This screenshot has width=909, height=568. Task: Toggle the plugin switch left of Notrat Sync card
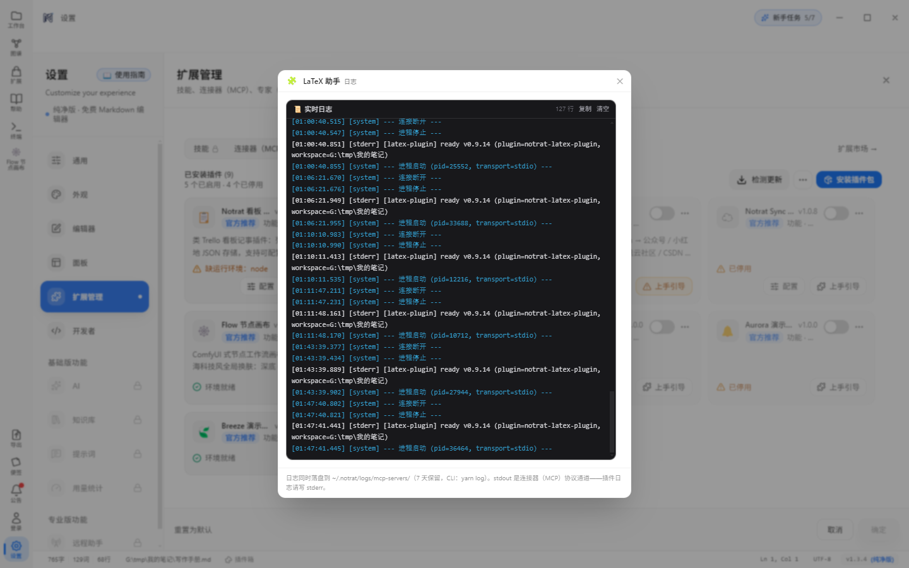pos(662,213)
